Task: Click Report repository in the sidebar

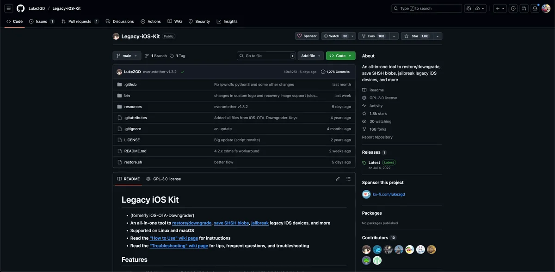Action: (377, 137)
